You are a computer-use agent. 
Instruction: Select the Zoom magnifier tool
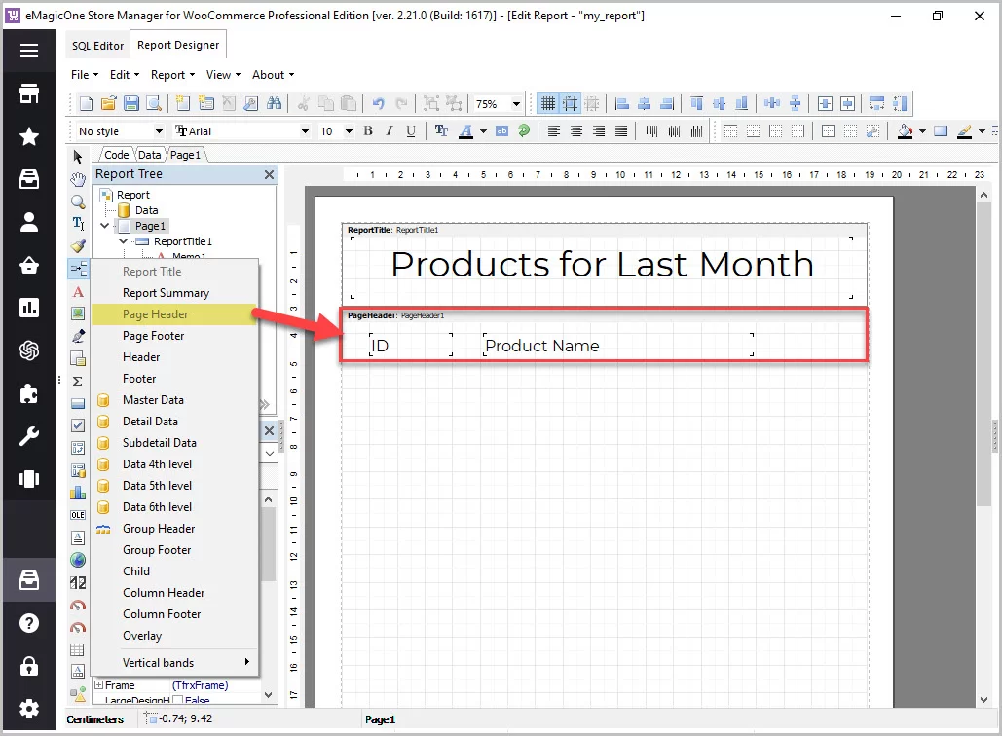pyautogui.click(x=78, y=202)
